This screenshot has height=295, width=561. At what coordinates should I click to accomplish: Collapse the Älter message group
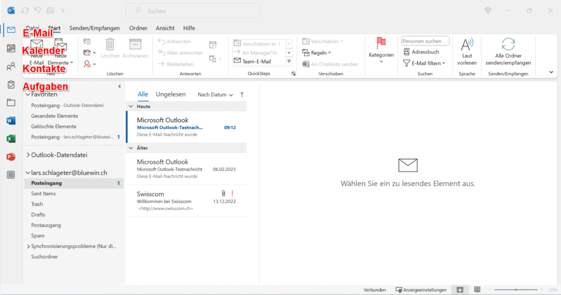coord(131,148)
